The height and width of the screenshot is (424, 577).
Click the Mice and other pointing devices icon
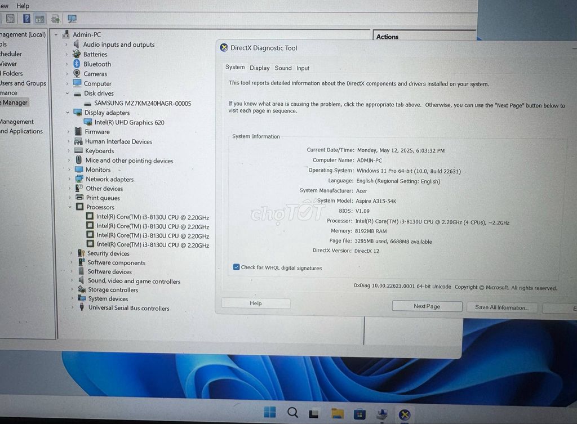(79, 160)
